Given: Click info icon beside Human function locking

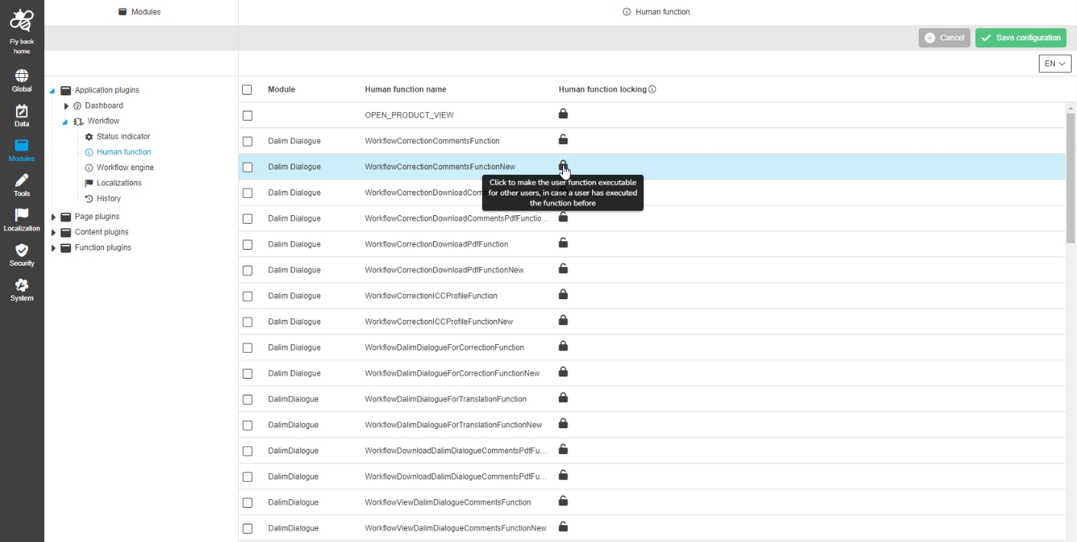Looking at the screenshot, I should (x=652, y=89).
